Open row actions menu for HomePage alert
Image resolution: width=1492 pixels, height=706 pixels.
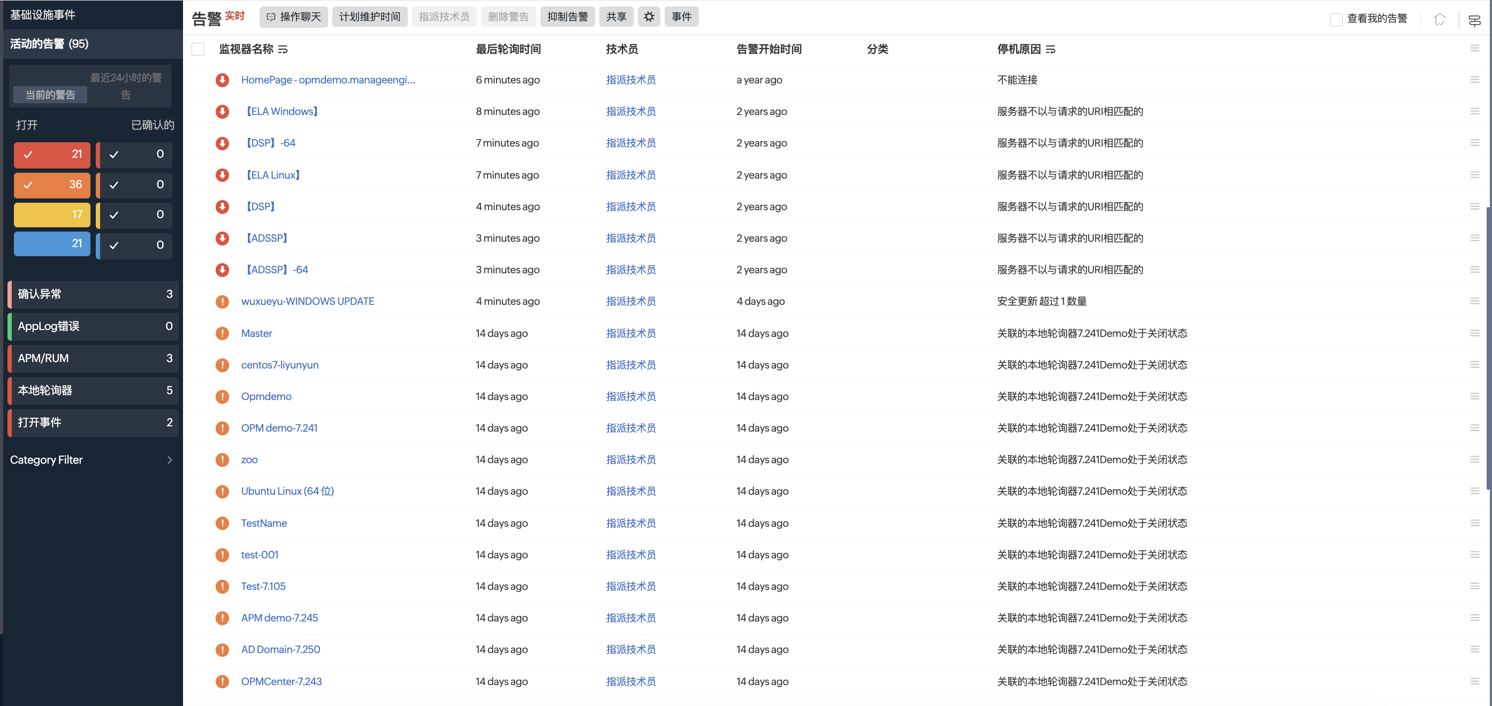[x=1476, y=80]
